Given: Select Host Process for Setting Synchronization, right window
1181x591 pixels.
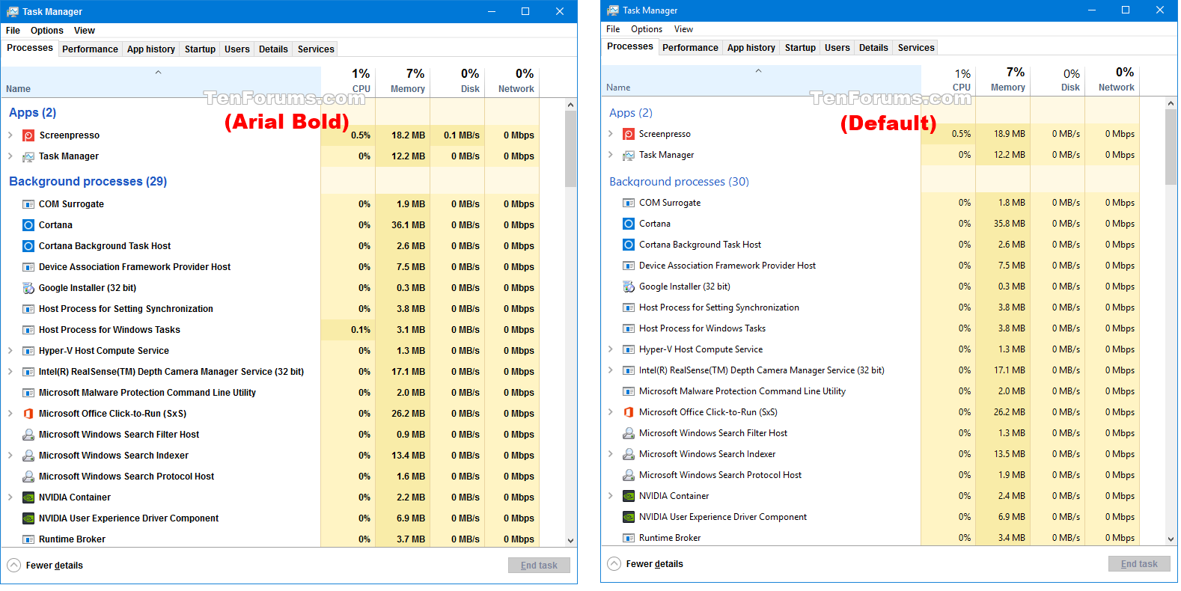Looking at the screenshot, I should [x=870, y=307].
